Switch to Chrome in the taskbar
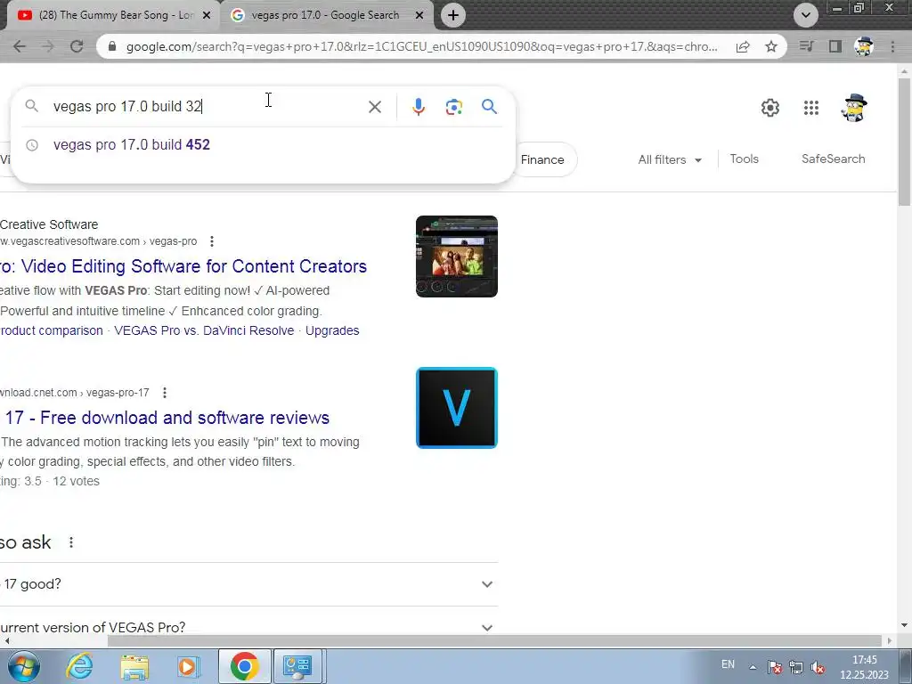 pos(244,666)
